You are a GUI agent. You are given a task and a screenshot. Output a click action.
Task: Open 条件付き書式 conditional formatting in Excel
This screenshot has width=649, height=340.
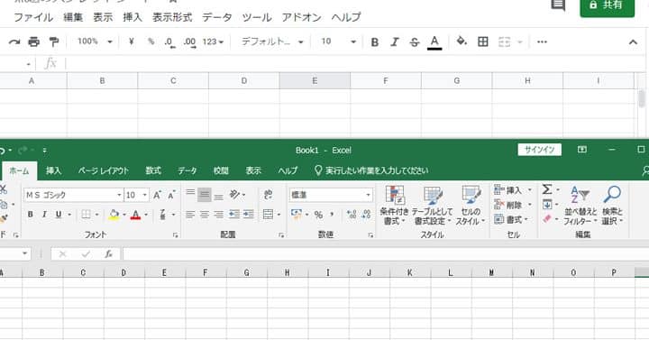395,206
